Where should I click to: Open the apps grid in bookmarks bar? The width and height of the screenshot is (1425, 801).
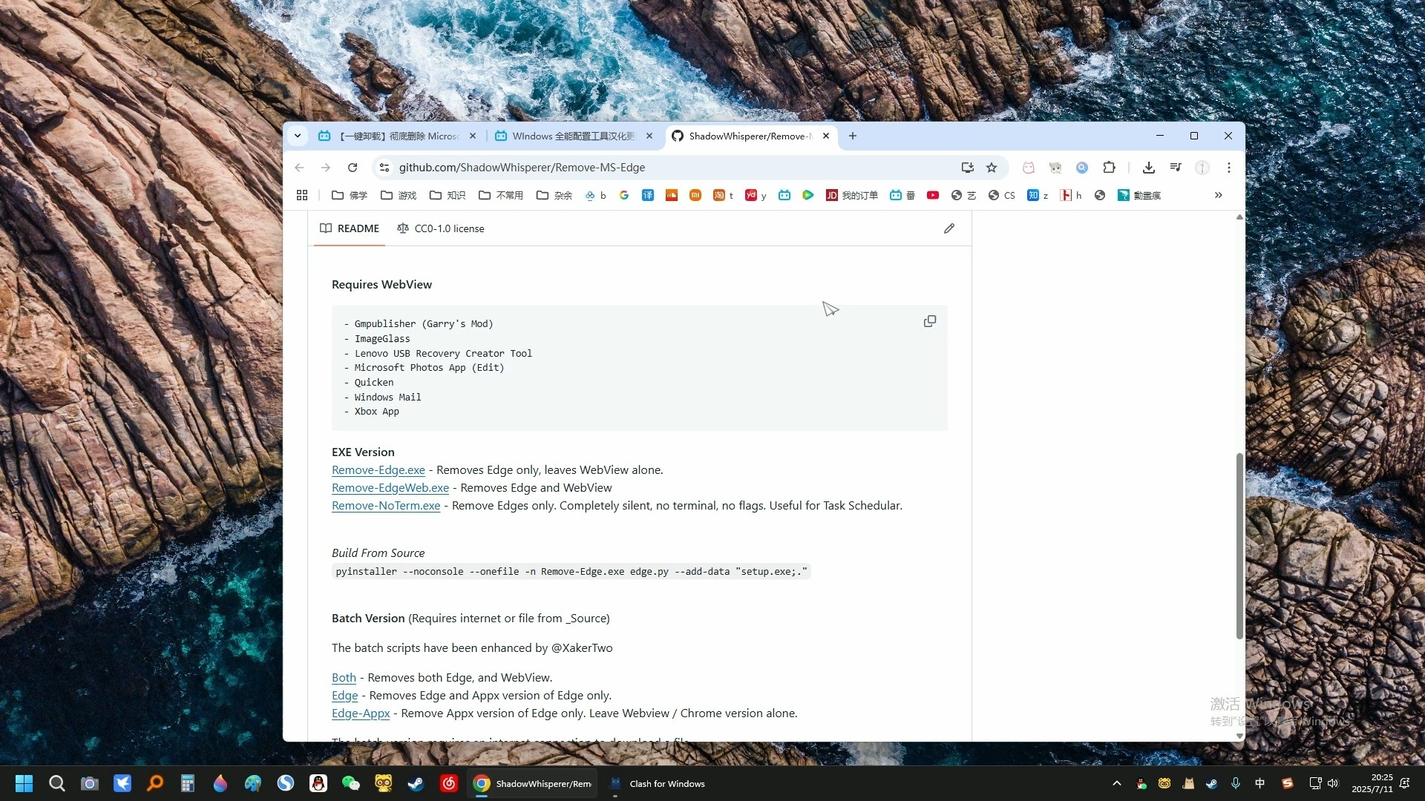pos(302,195)
